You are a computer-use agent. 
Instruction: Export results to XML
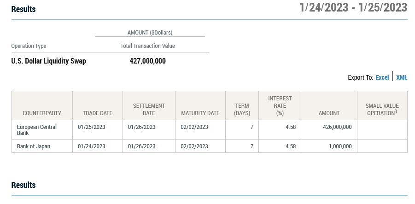coord(402,77)
